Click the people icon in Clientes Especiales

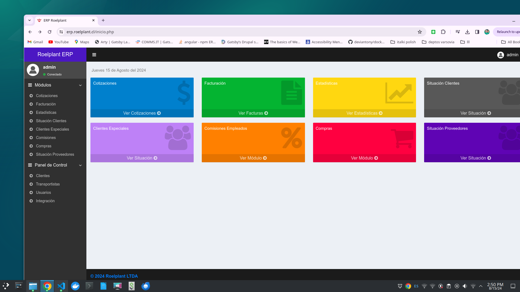tap(178, 138)
